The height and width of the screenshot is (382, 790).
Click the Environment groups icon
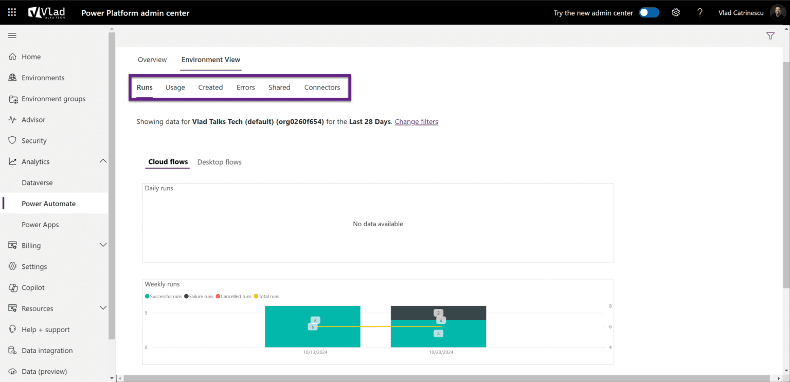click(x=13, y=99)
